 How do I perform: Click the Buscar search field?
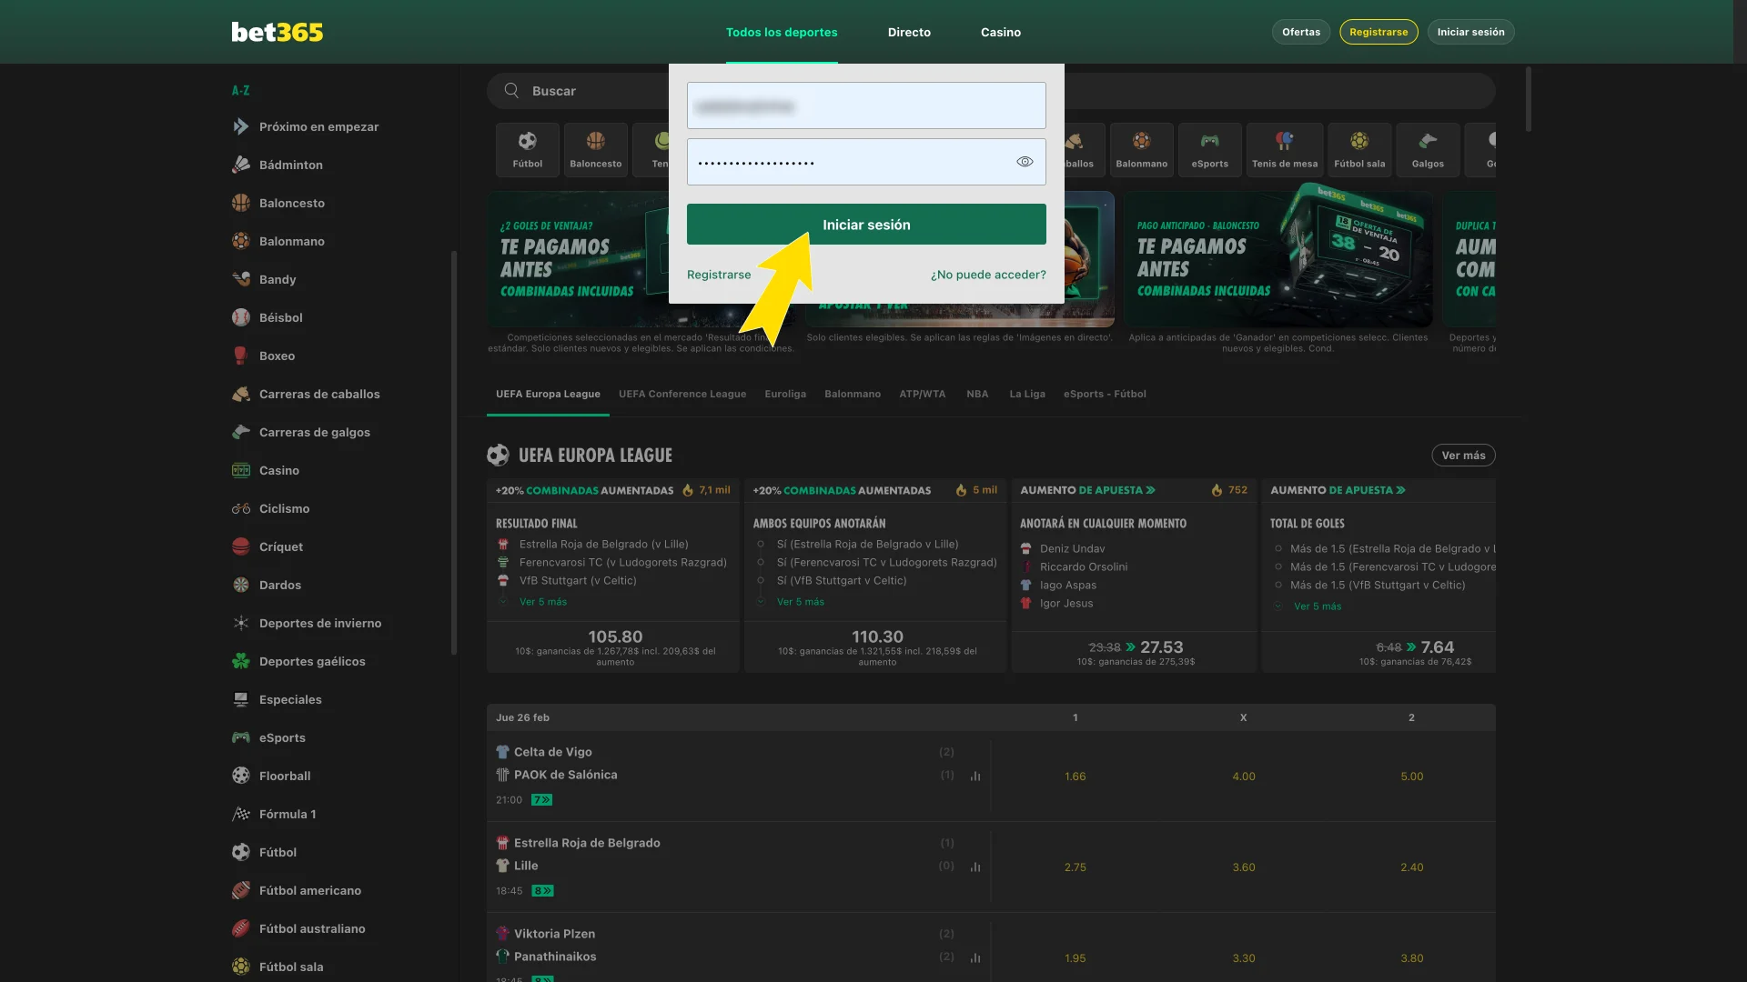591,91
